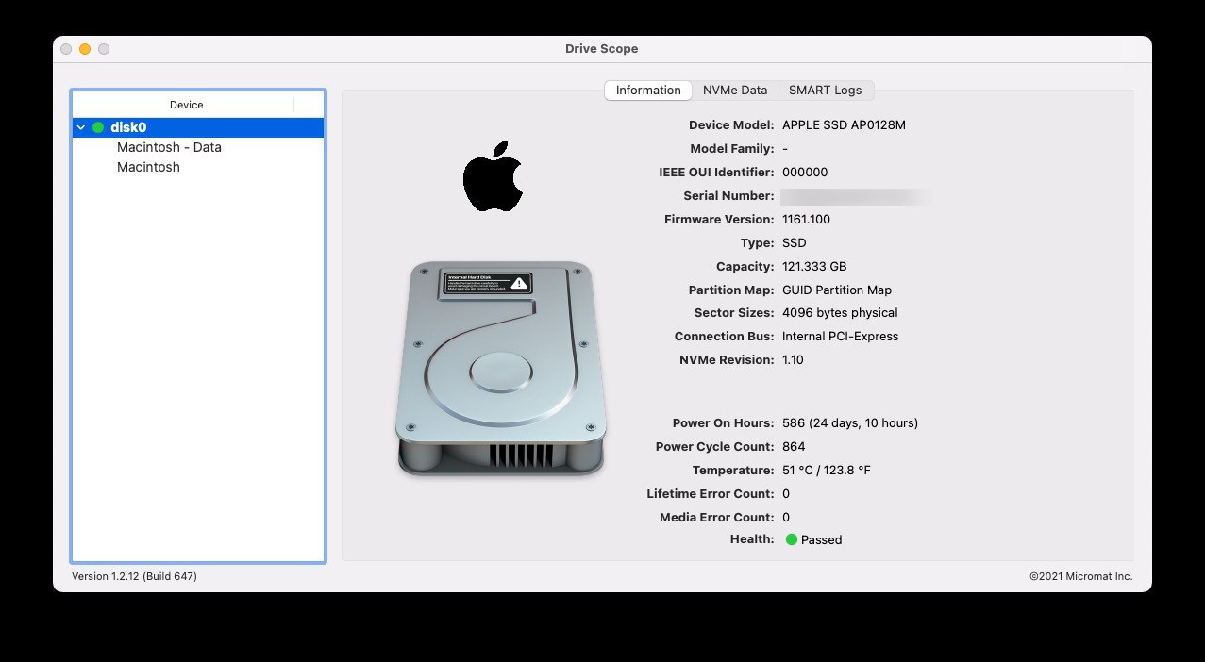Select the Macintosh - Data volume
The height and width of the screenshot is (662, 1205).
click(169, 147)
